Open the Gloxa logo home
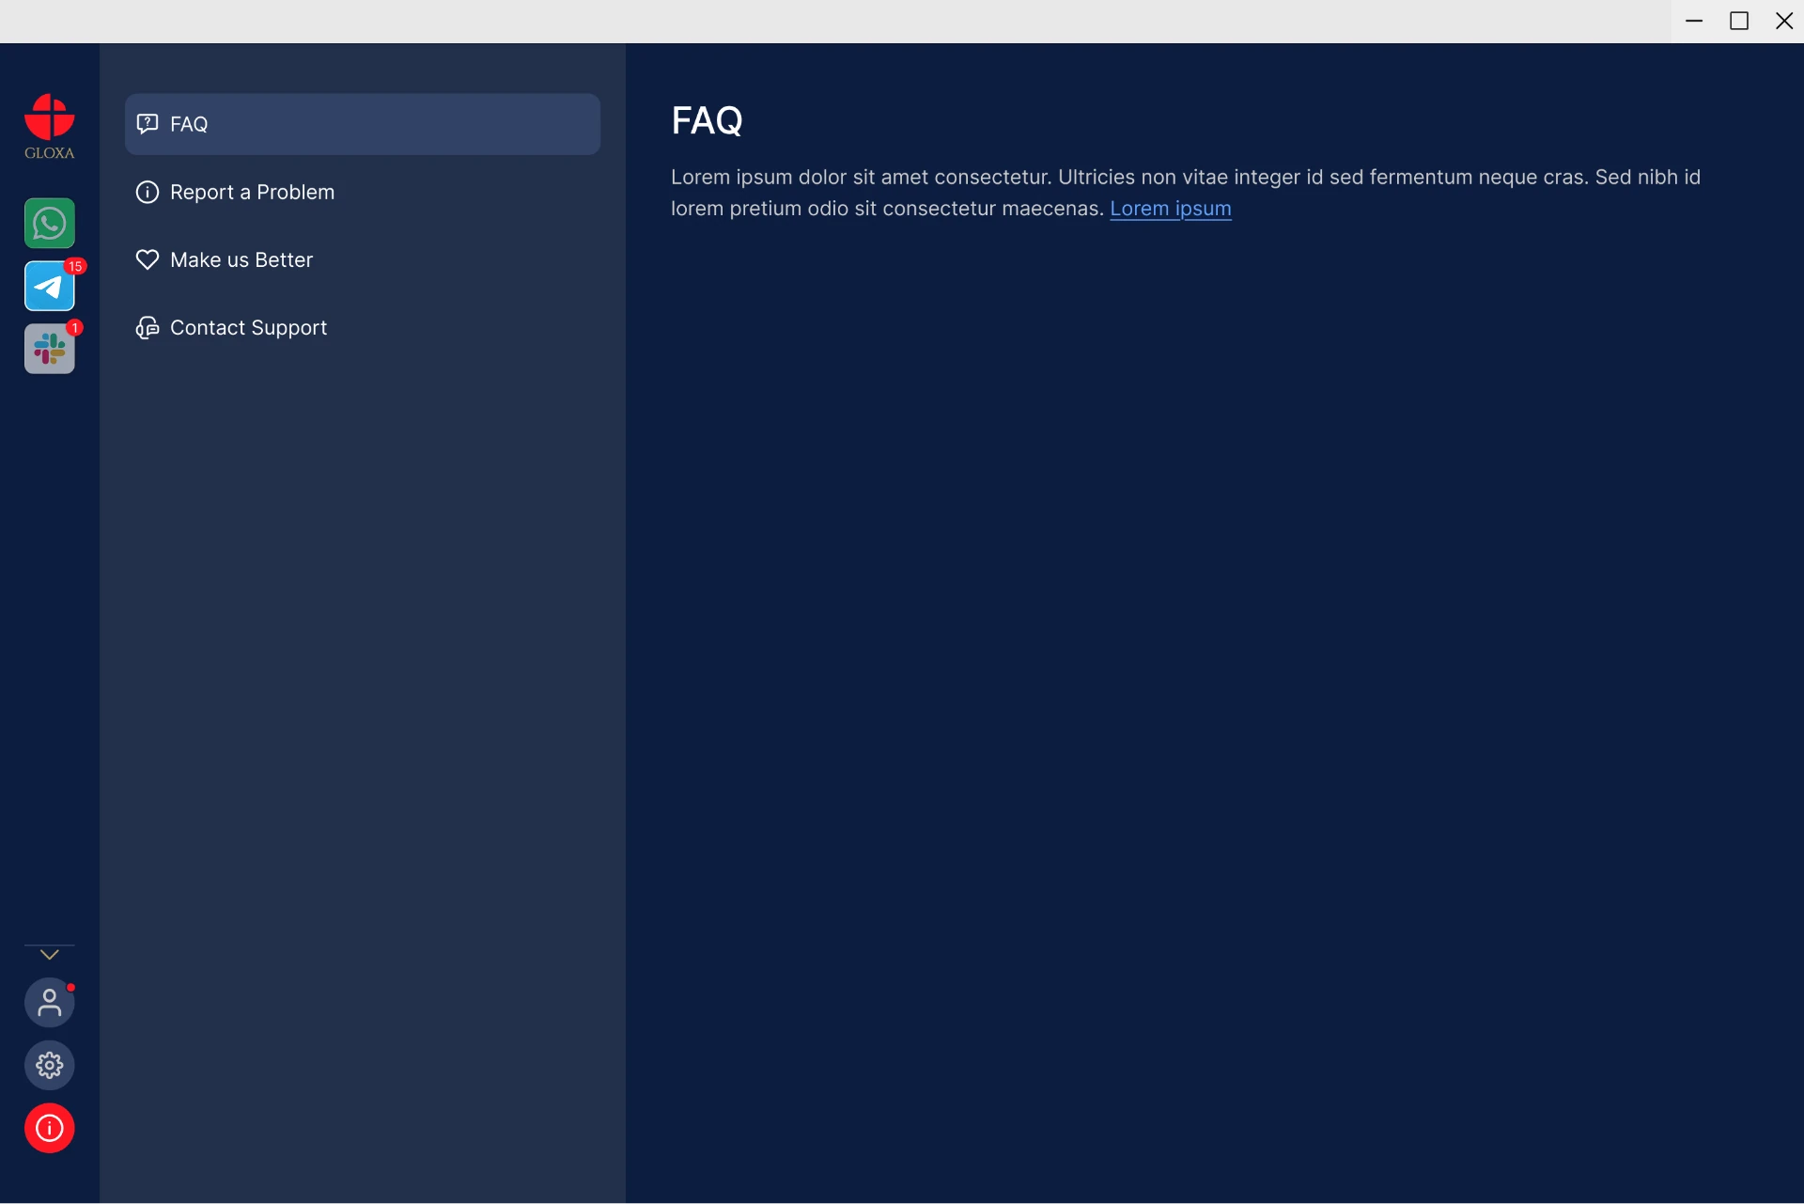The width and height of the screenshot is (1804, 1204). click(49, 127)
